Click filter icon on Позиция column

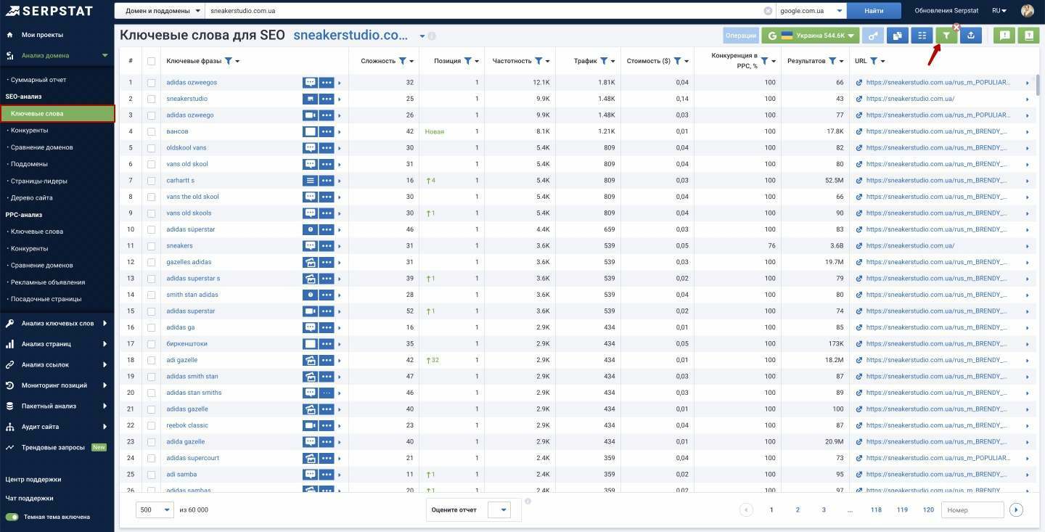point(468,61)
